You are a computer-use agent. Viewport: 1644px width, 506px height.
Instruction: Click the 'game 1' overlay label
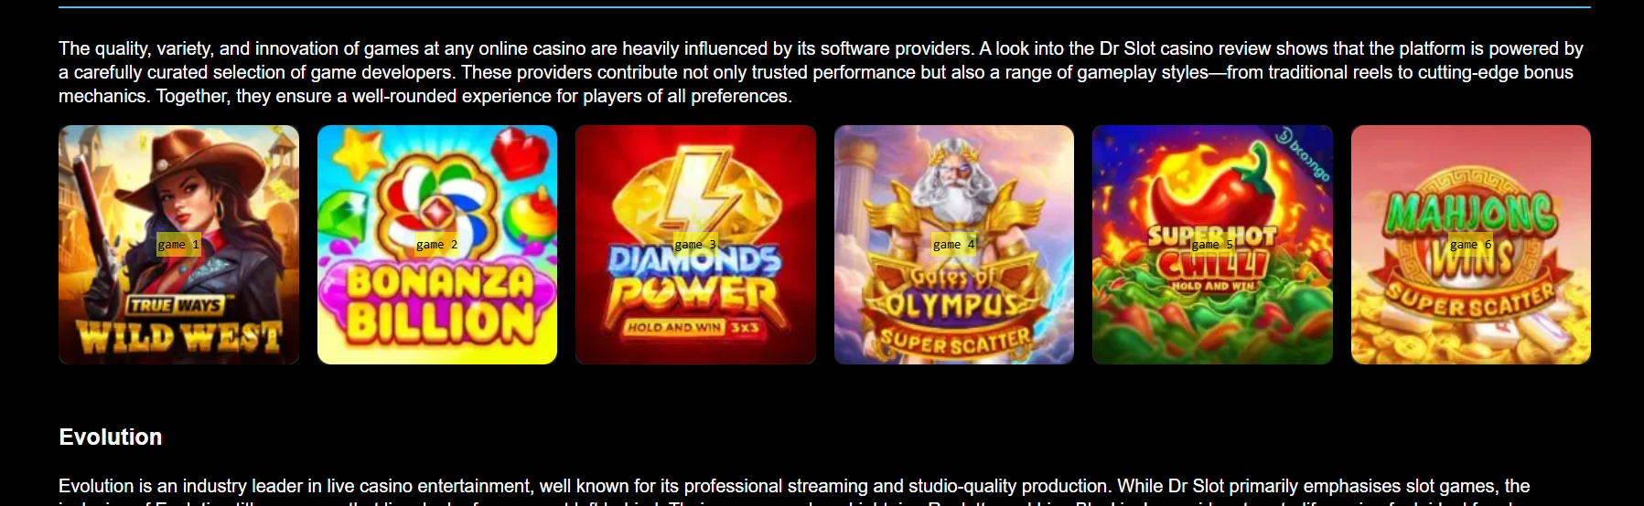pyautogui.click(x=178, y=245)
